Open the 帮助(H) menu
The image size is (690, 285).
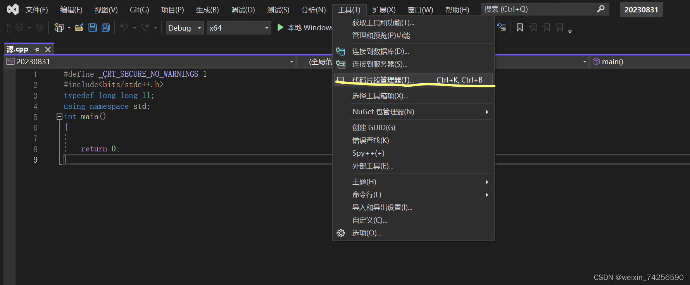click(x=457, y=10)
